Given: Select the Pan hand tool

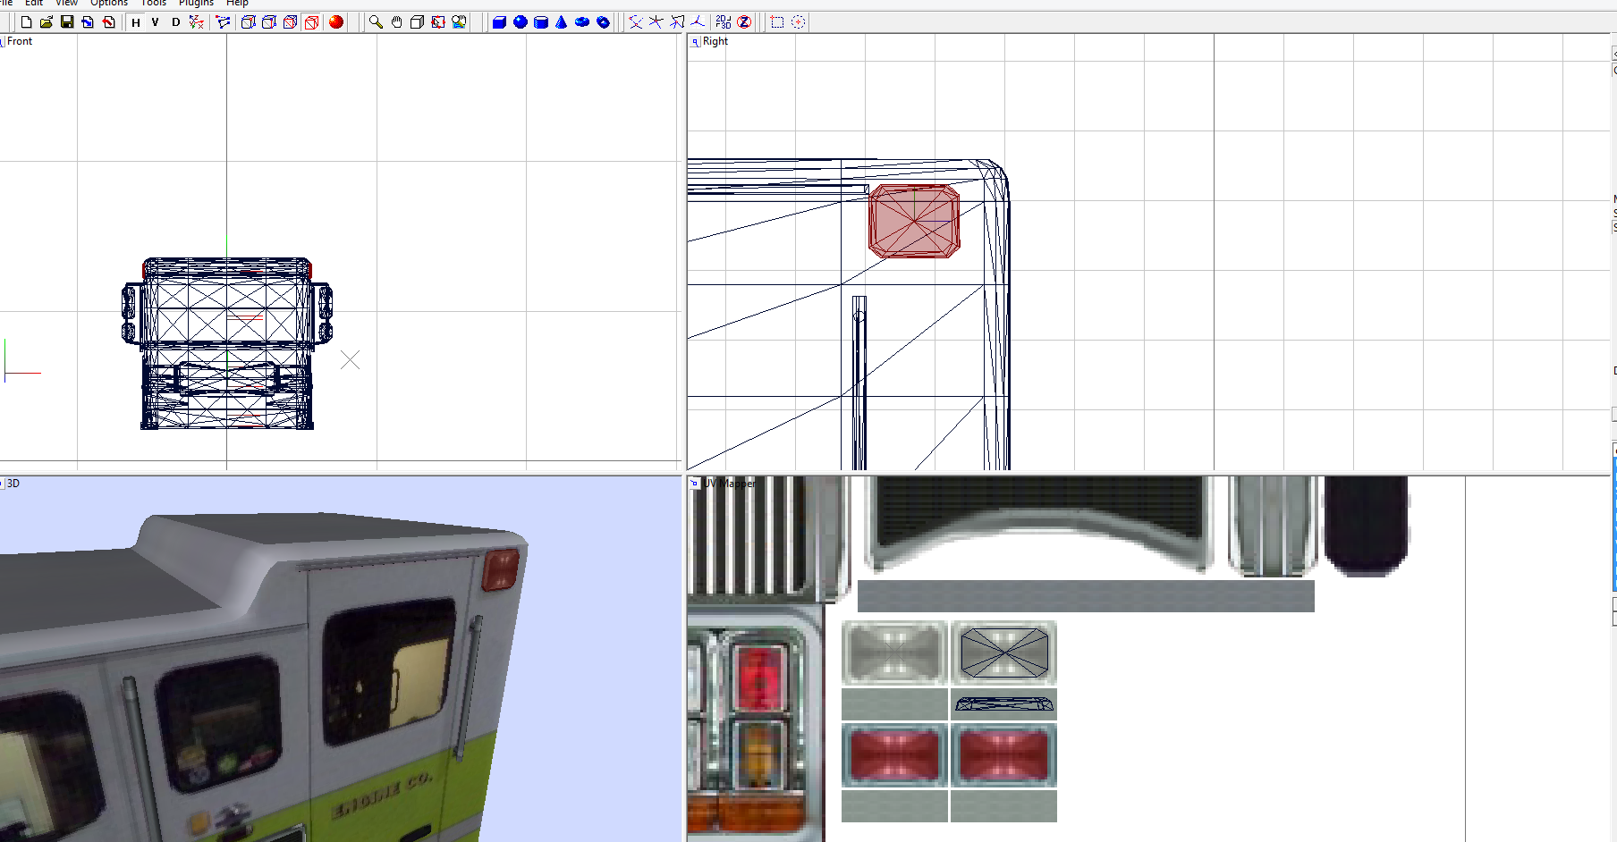Looking at the screenshot, I should click(397, 22).
